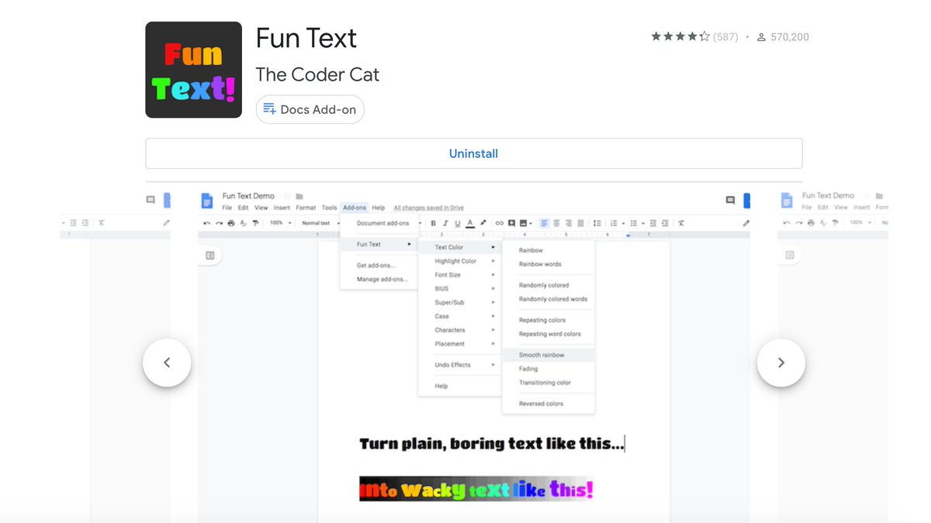Click the Undo icon in the center preview toolbar
The image size is (931, 523).
pyautogui.click(x=206, y=223)
